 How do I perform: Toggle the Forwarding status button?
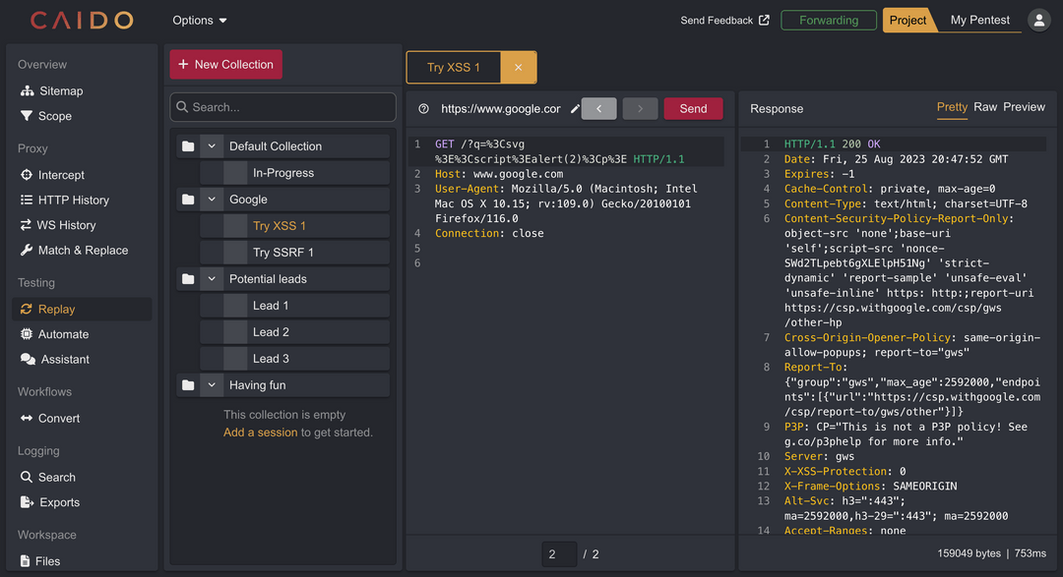(x=829, y=20)
